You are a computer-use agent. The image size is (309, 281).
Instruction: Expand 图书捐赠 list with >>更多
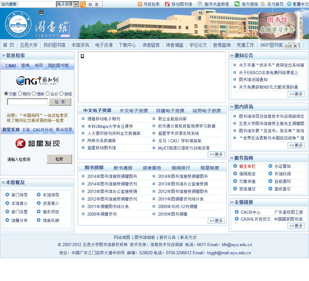click(216, 221)
